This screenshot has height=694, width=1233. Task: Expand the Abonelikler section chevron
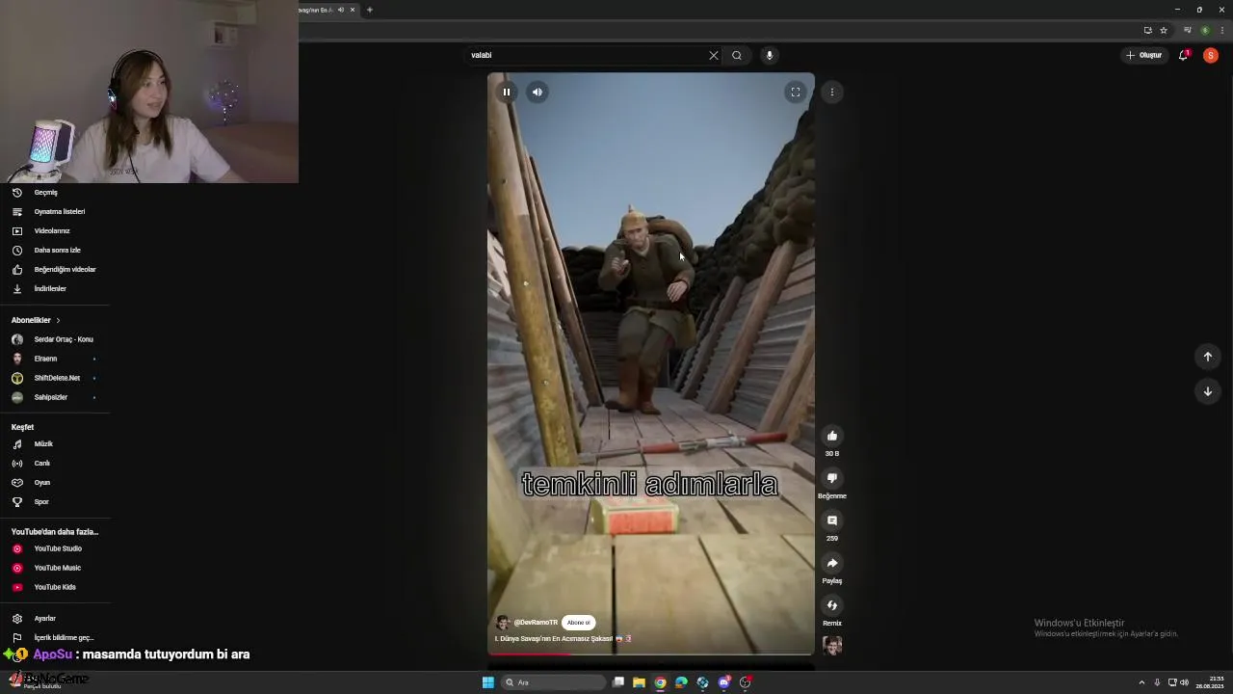click(58, 320)
